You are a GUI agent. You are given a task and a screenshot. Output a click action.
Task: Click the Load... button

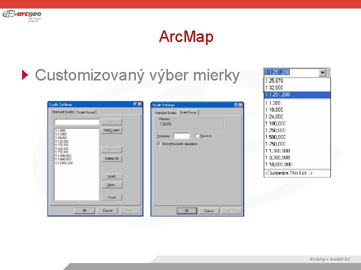tap(112, 176)
